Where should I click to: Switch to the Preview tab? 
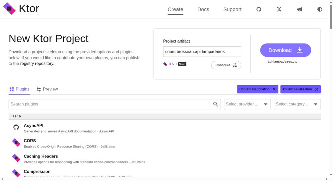click(x=47, y=89)
